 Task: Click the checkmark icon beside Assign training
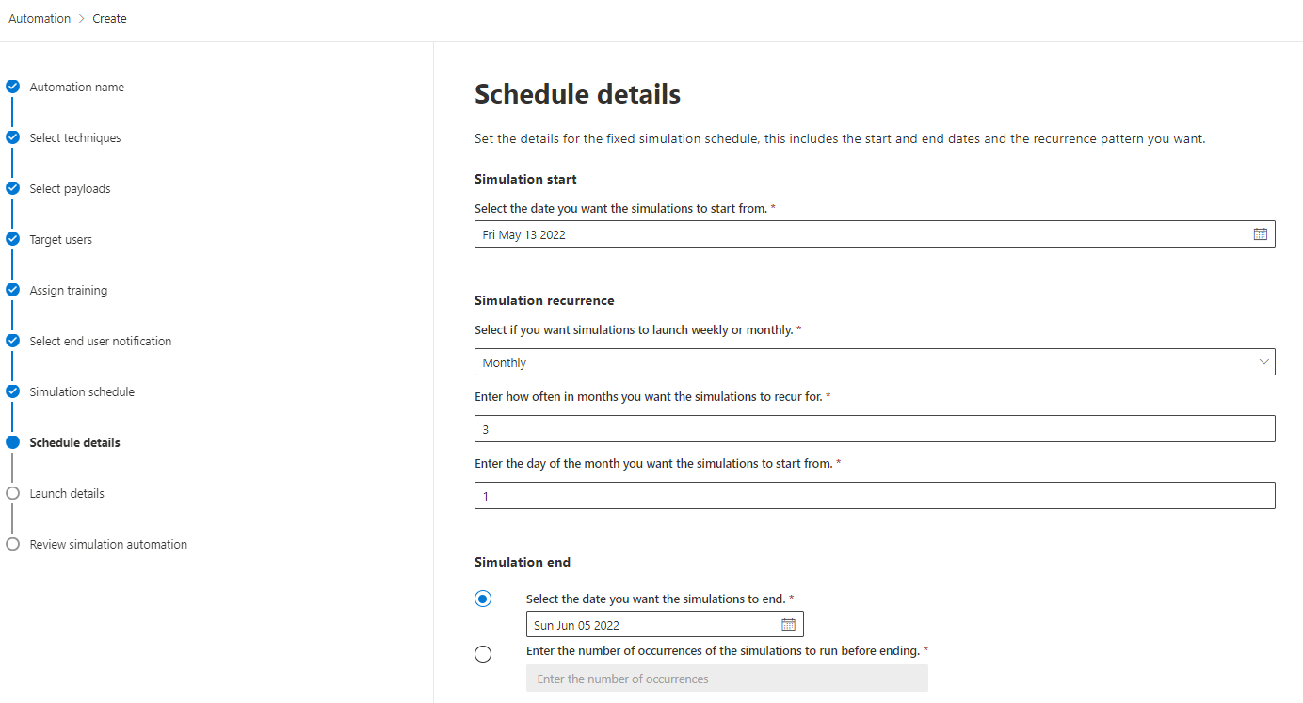[x=12, y=289]
